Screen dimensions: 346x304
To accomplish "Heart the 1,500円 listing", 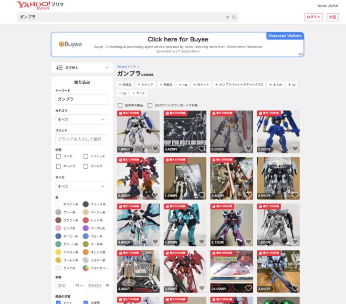I will [295, 242].
